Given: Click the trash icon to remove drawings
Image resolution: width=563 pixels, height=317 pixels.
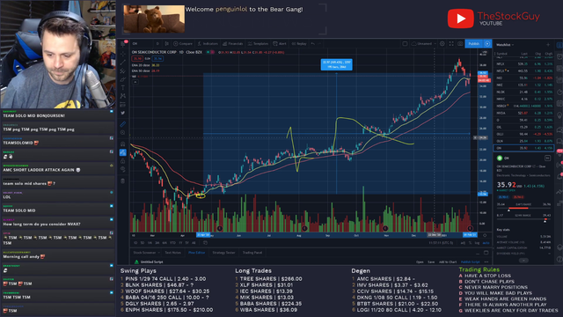Looking at the screenshot, I should pyautogui.click(x=123, y=181).
